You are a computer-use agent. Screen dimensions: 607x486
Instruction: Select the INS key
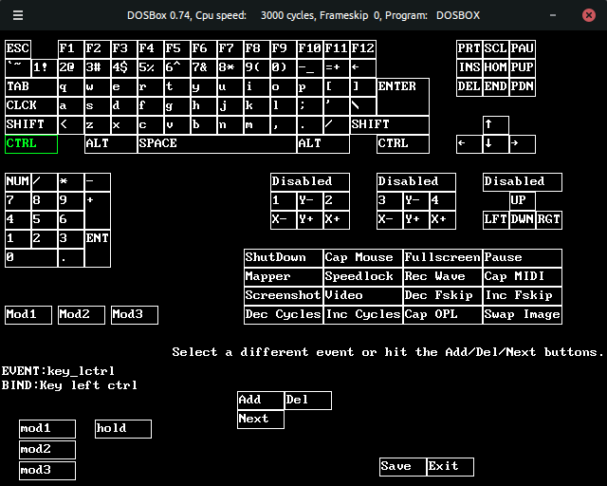coord(469,68)
